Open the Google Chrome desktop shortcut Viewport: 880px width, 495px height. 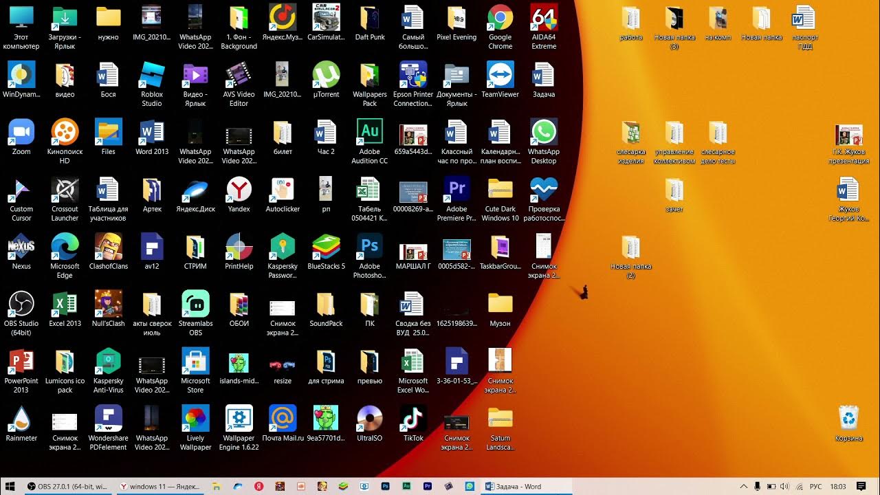(x=500, y=26)
